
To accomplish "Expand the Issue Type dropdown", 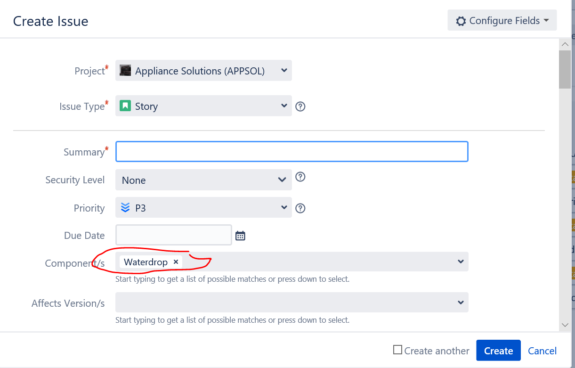I will [x=203, y=106].
